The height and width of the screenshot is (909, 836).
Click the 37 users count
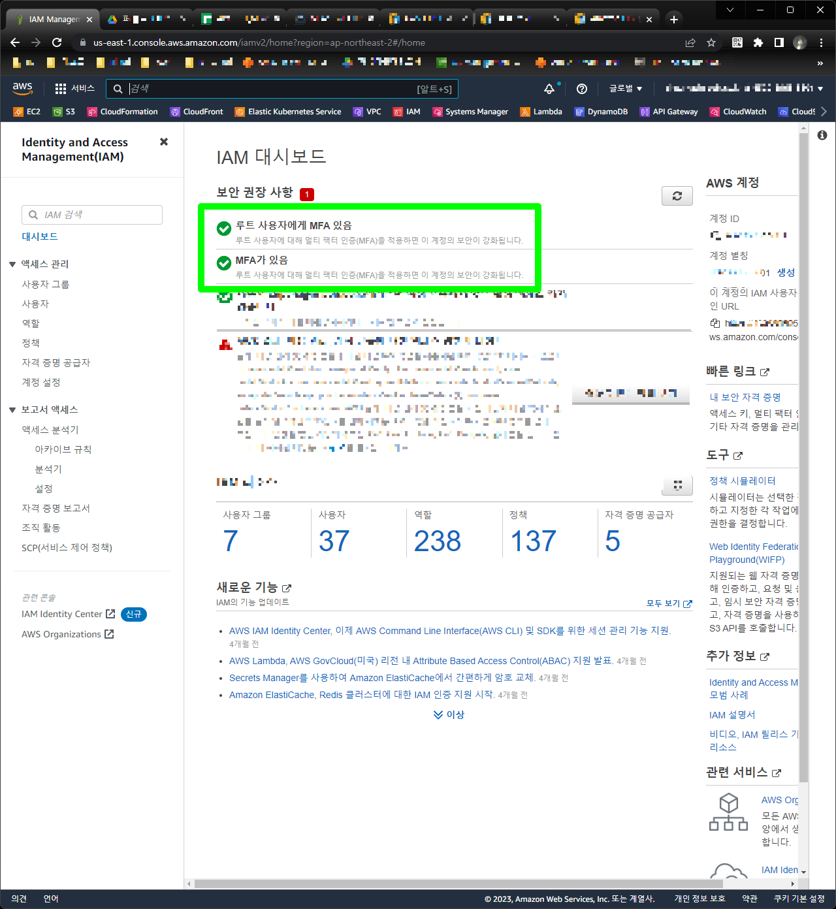[x=334, y=541]
